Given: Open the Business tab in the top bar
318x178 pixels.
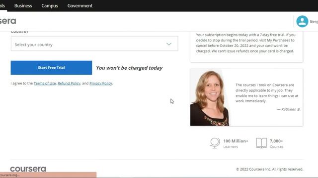Looking at the screenshot, I should (23, 5).
